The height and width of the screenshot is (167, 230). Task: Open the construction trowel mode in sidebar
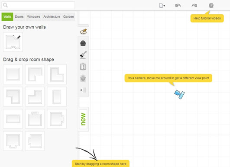pos(83,32)
